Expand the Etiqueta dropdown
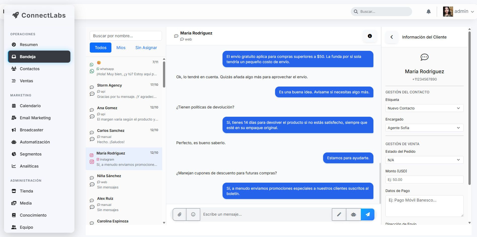Screen dimensions: 477x237 click(424, 108)
